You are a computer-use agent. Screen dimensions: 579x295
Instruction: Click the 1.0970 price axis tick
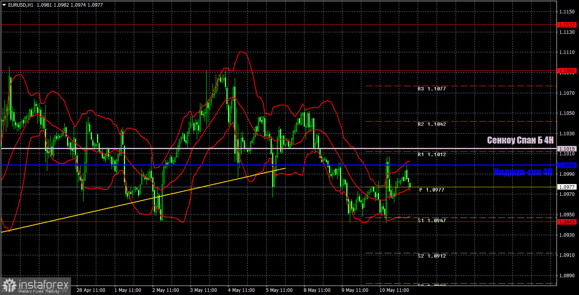click(566, 194)
